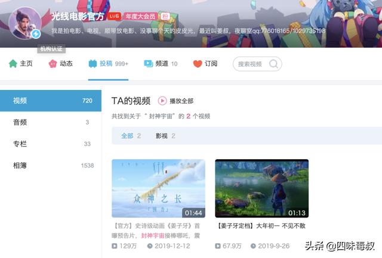The width and height of the screenshot is (382, 258).
Task: Click into the 搜索视频 search field
Action: 257,64
